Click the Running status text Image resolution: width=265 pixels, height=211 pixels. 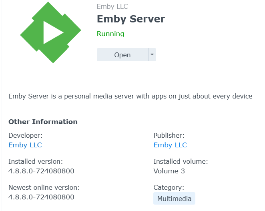(110, 34)
